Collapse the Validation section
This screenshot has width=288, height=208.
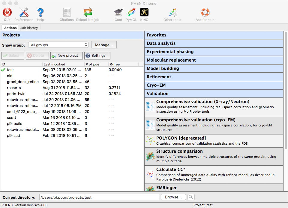pos(214,94)
